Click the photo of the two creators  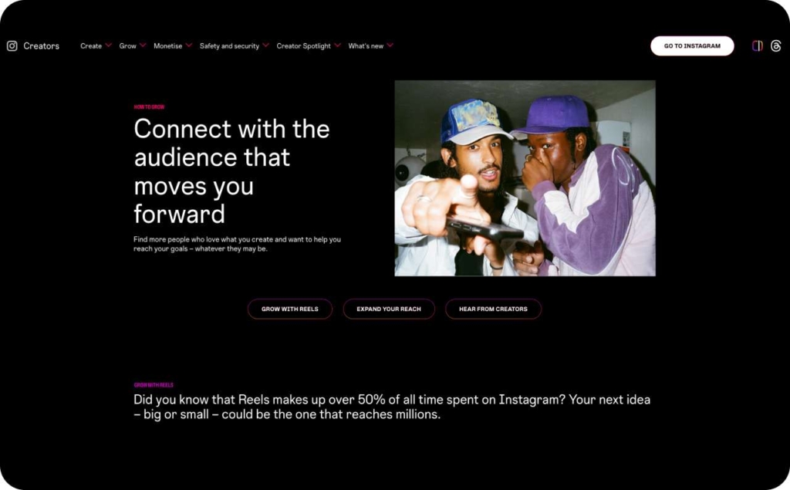pos(524,177)
